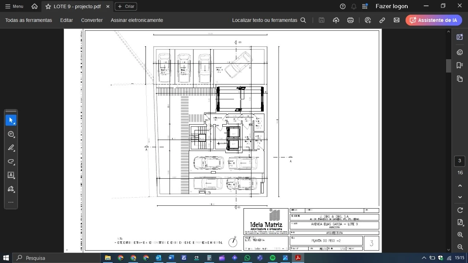
Task: Open the fill and sign tool
Action: tap(11, 189)
